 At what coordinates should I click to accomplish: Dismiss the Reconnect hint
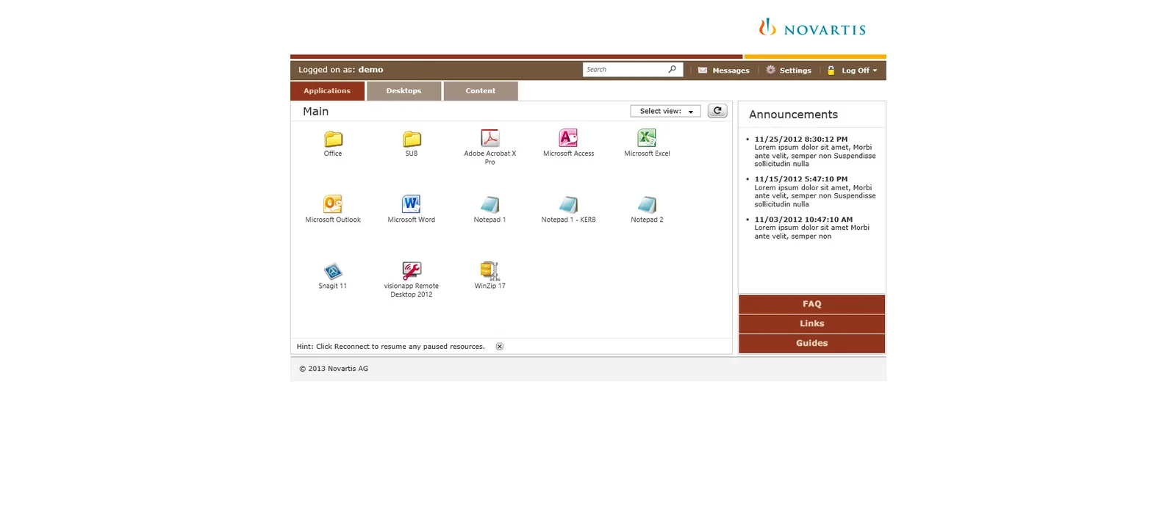click(500, 347)
